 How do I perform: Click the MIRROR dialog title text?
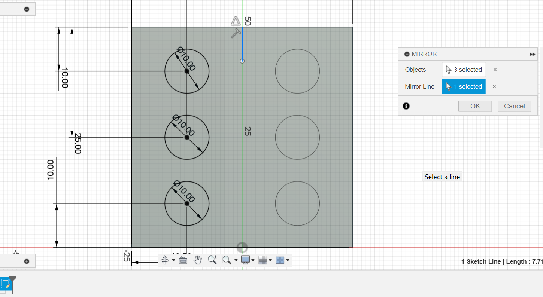(424, 54)
